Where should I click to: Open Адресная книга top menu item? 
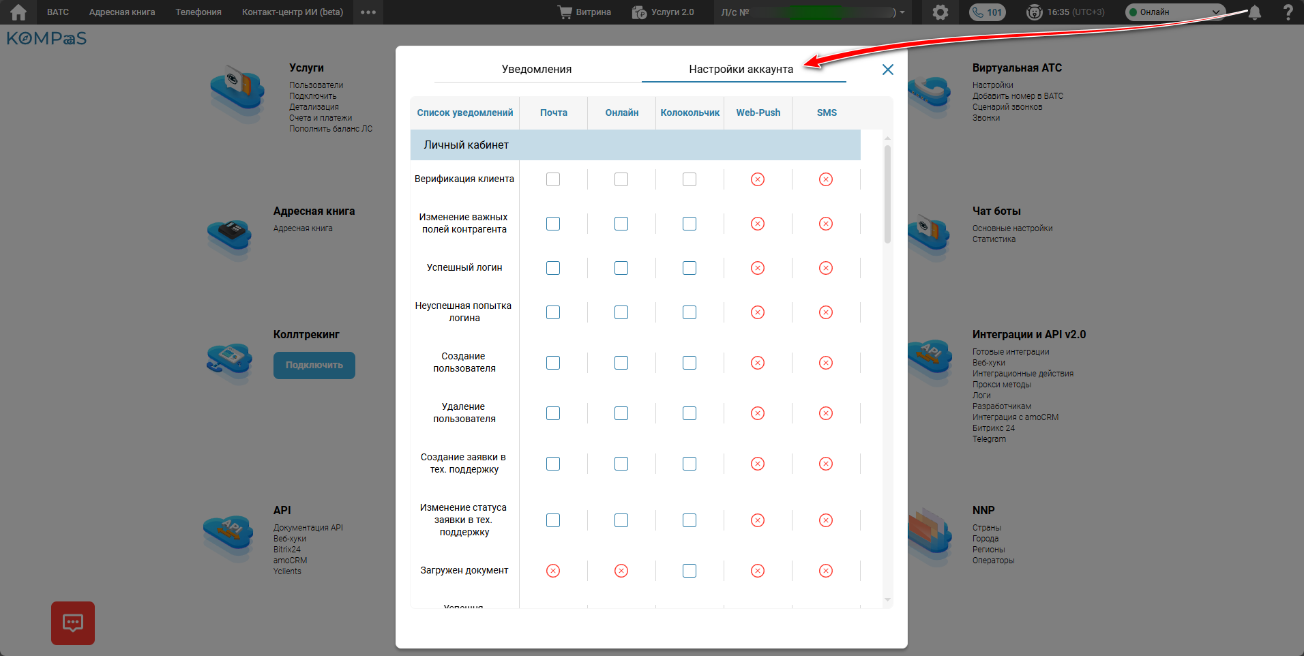point(122,12)
